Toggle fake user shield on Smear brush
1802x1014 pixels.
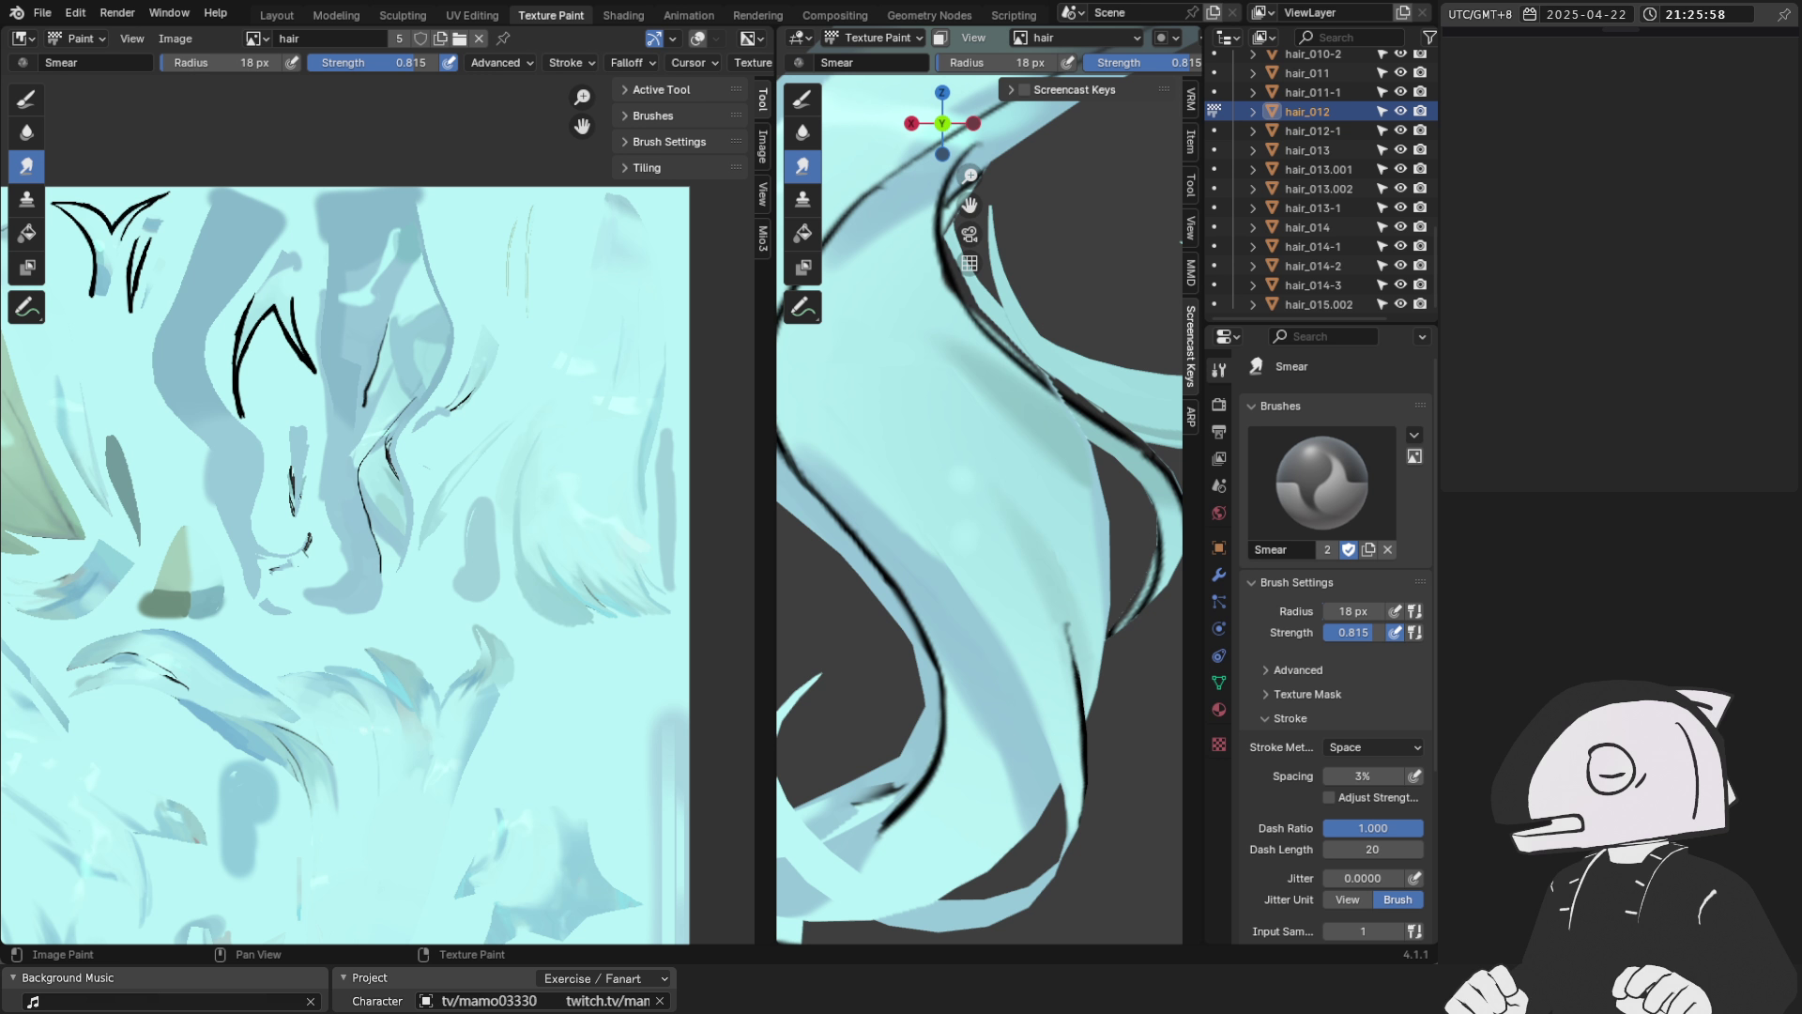click(1348, 550)
